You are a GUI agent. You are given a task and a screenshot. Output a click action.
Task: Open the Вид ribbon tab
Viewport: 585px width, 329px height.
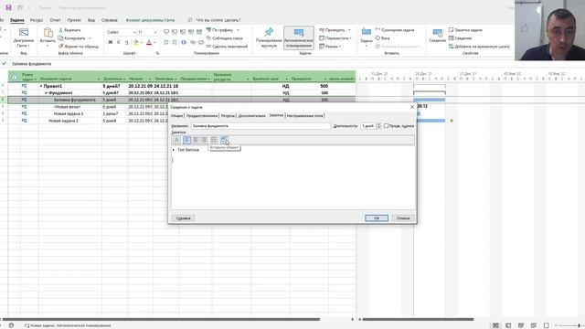[91, 20]
